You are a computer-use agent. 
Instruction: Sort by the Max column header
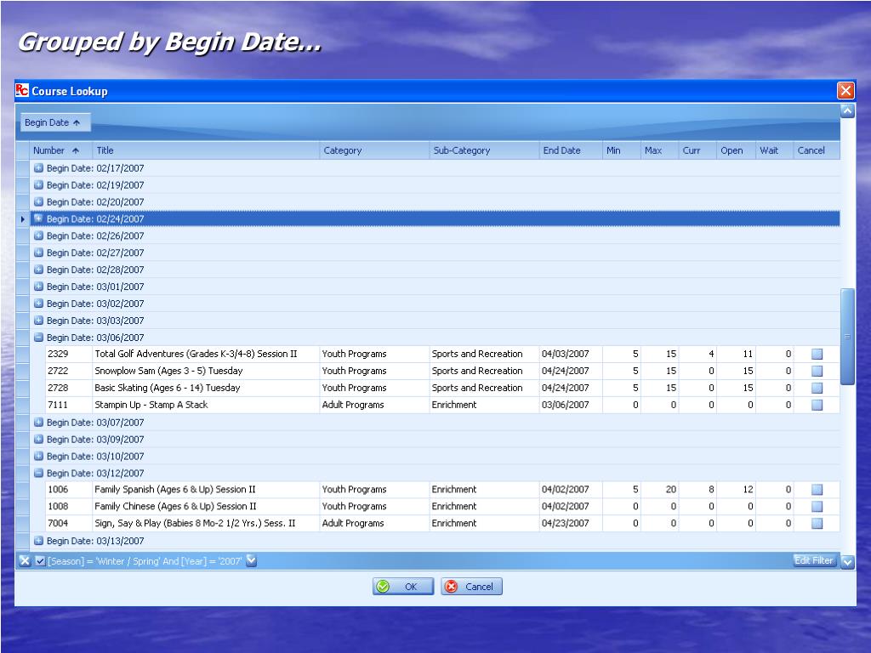coord(659,150)
